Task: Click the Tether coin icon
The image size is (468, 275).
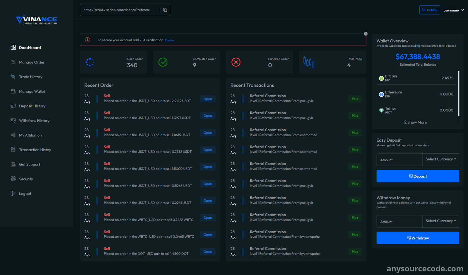Action: (381, 110)
